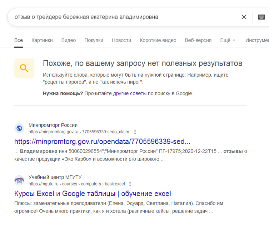Viewport: 269px width, 225px height.
Task: Click the Учебный центр МГУТУ favicon
Action: (x=19, y=180)
